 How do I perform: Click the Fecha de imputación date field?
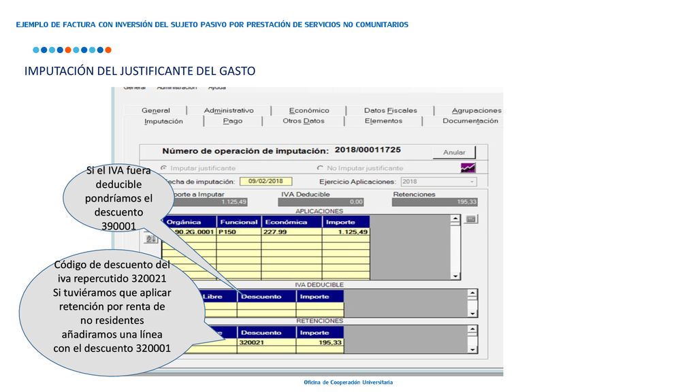point(266,181)
